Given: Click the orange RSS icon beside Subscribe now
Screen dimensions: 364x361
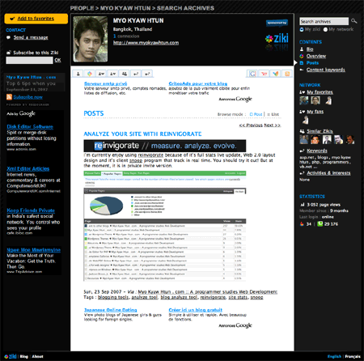Looking at the screenshot, I should 9,97.
